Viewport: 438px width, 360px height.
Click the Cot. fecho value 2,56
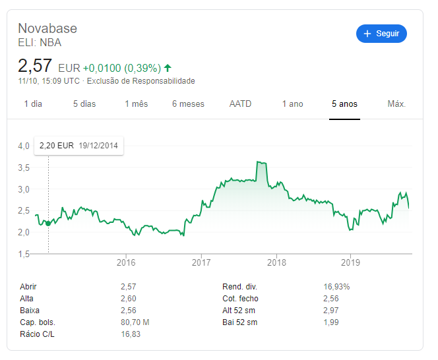pyautogui.click(x=331, y=299)
